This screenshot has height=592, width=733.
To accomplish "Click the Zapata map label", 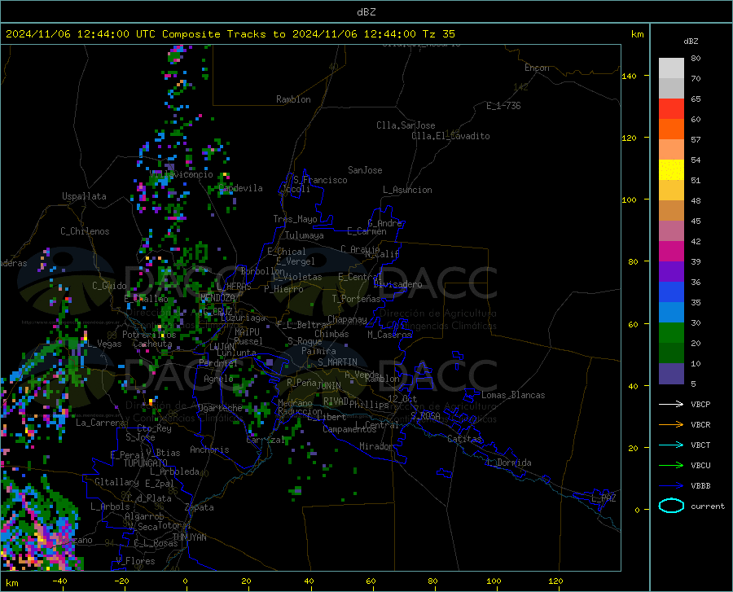I will [200, 507].
